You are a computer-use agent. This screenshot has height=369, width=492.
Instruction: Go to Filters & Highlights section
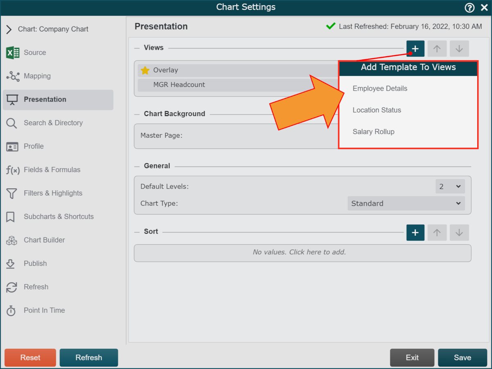(x=53, y=193)
